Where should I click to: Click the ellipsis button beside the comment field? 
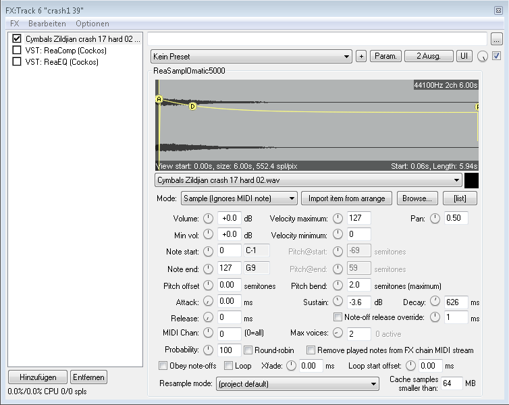[497, 39]
